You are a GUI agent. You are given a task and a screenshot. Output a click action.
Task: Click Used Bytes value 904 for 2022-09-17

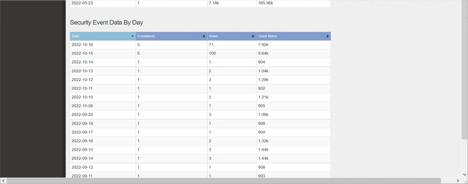tap(261, 132)
